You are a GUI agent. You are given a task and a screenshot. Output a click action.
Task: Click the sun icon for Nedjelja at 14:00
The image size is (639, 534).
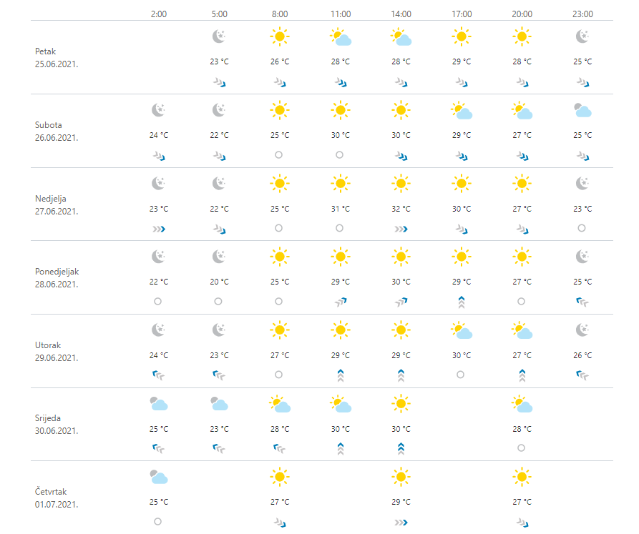401,184
